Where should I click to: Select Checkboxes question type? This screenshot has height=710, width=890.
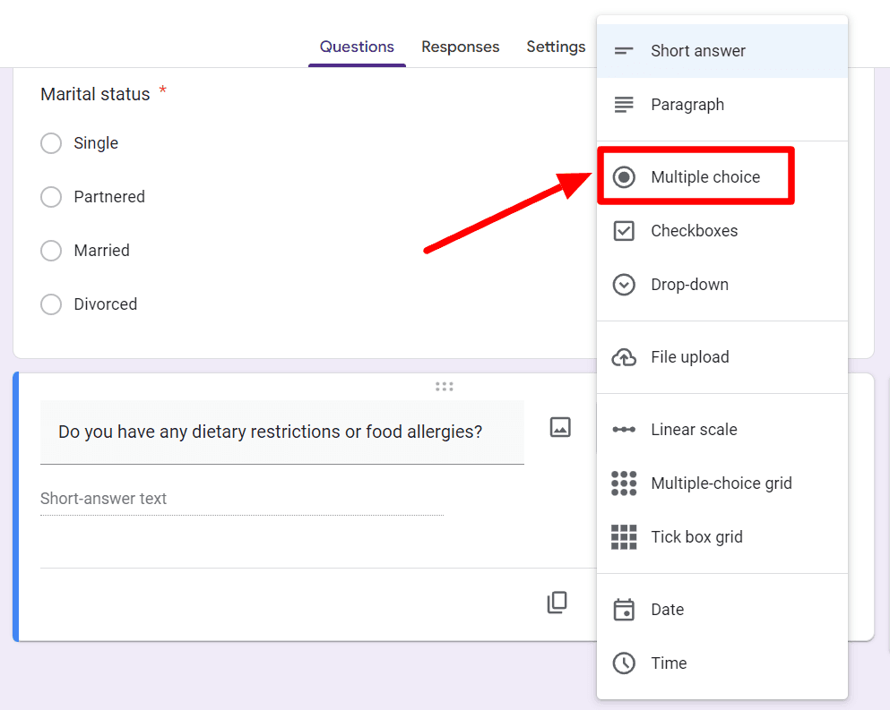[x=722, y=231]
